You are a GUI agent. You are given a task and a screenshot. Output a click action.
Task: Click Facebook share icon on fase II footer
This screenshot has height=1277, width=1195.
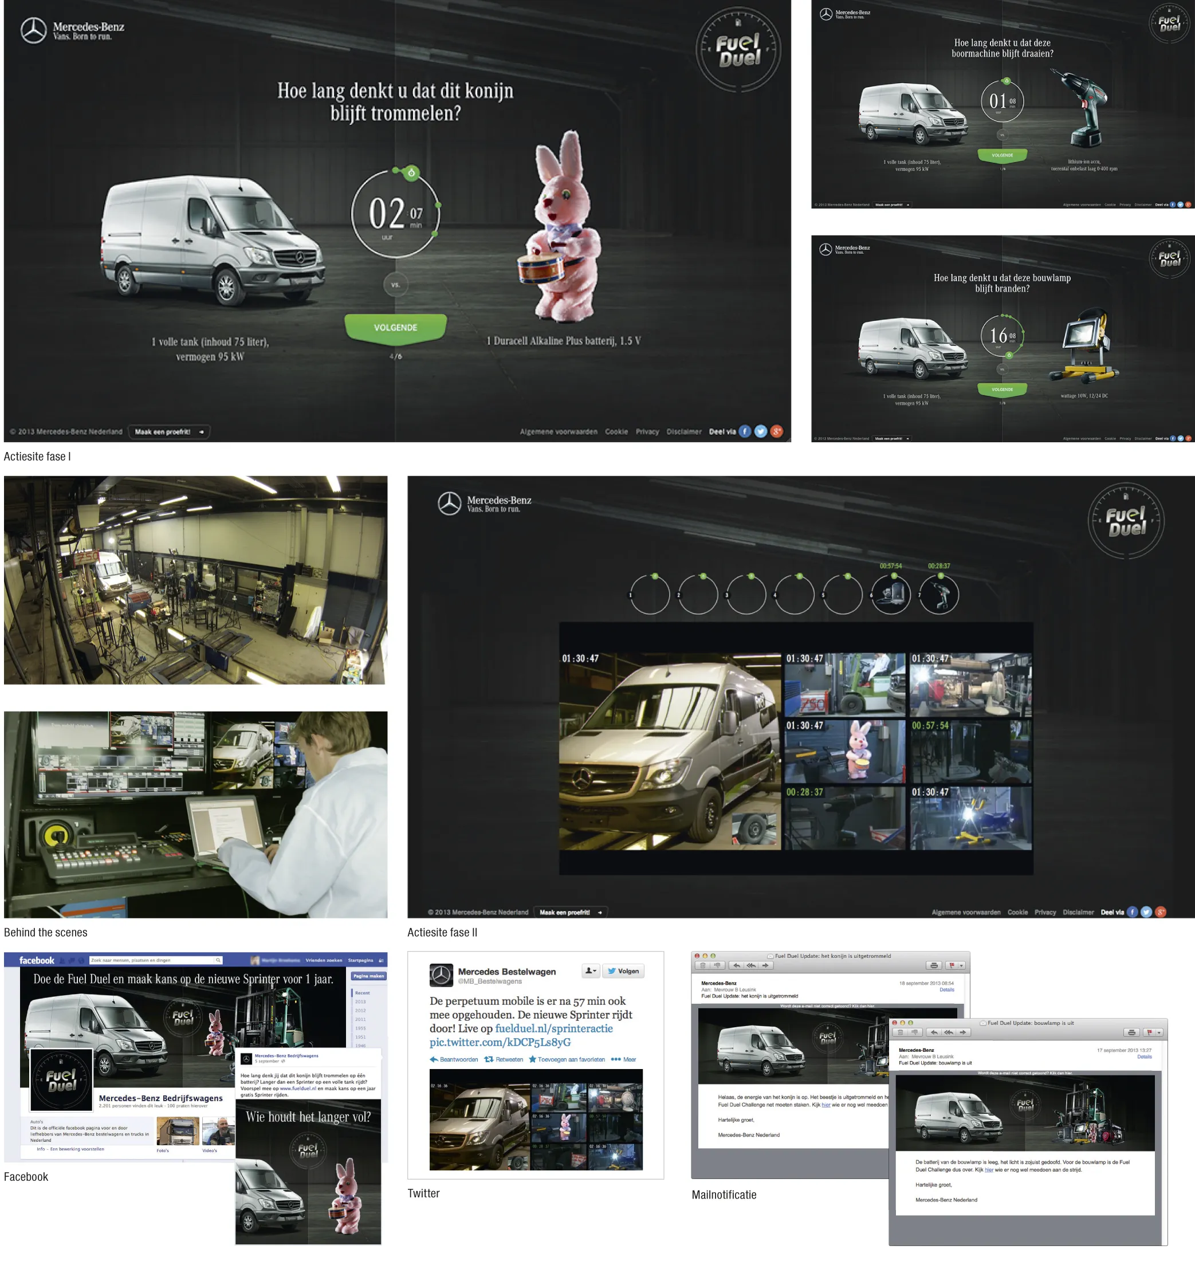coord(1132,912)
